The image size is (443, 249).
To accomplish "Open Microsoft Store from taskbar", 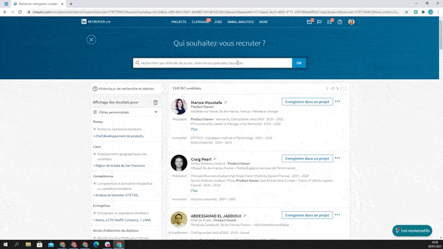I will (40, 245).
